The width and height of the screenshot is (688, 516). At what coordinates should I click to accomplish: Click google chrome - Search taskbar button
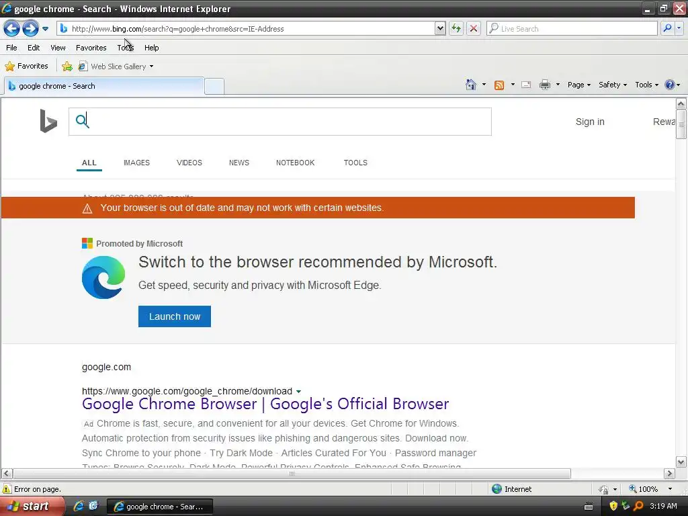(x=160, y=507)
